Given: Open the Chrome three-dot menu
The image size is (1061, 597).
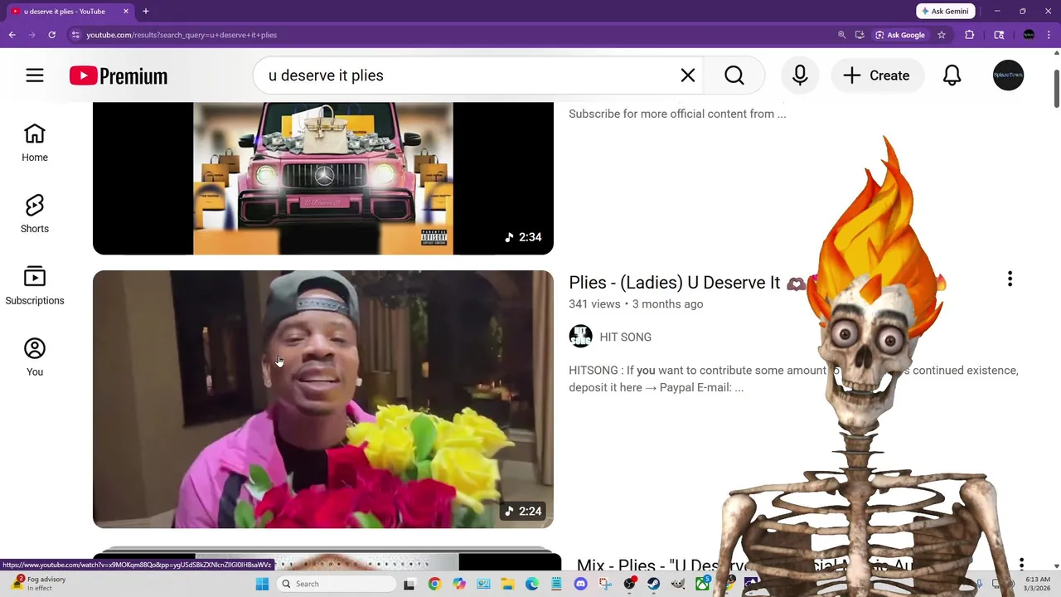Looking at the screenshot, I should (x=1049, y=35).
